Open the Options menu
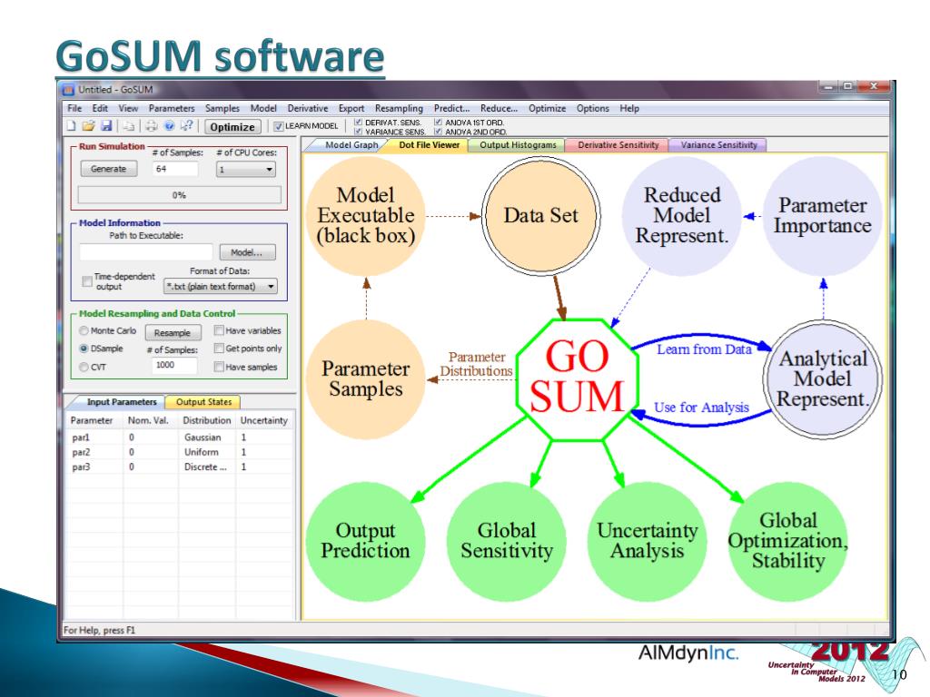The width and height of the screenshot is (930, 697). (x=592, y=109)
